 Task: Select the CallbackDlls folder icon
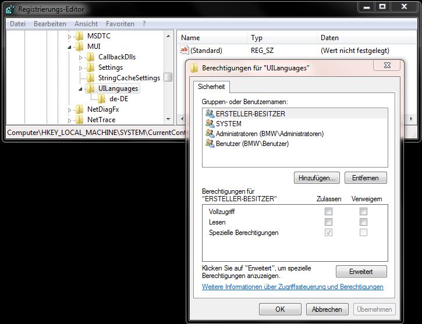coord(90,57)
